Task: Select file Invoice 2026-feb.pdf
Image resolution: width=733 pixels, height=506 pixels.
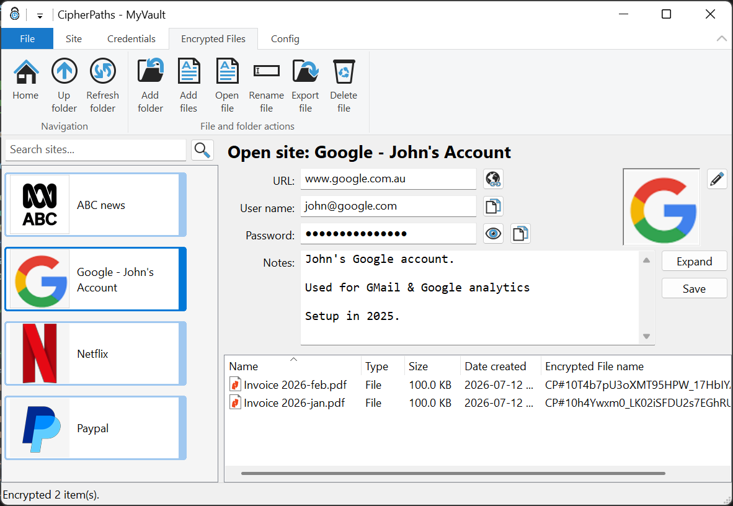Action: click(x=295, y=385)
